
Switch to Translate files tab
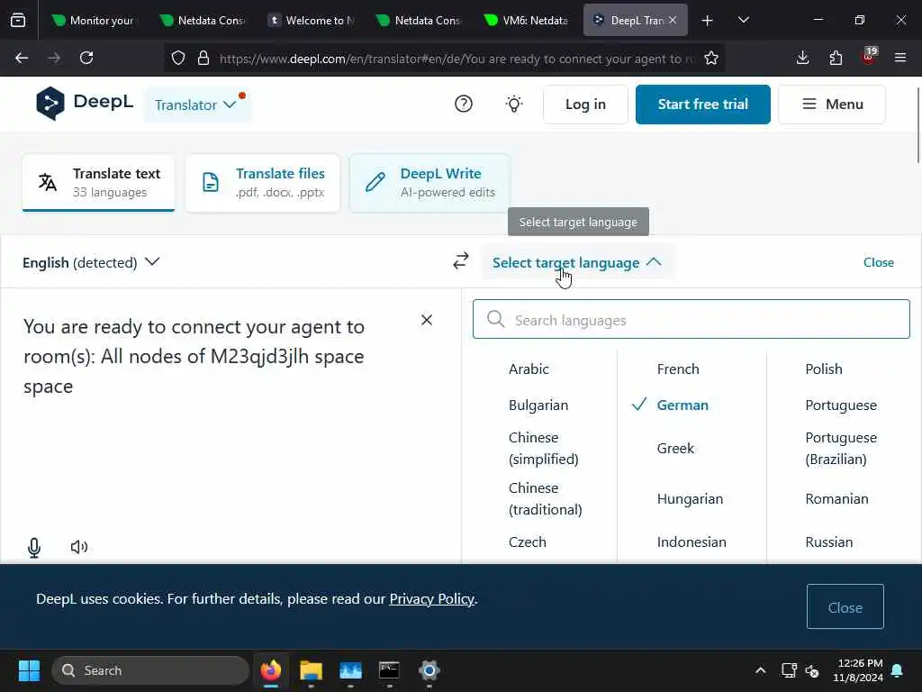point(262,182)
